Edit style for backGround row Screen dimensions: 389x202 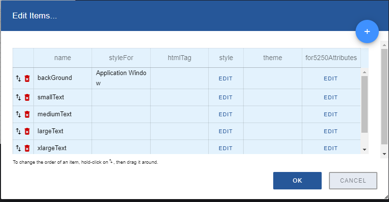[226, 78]
